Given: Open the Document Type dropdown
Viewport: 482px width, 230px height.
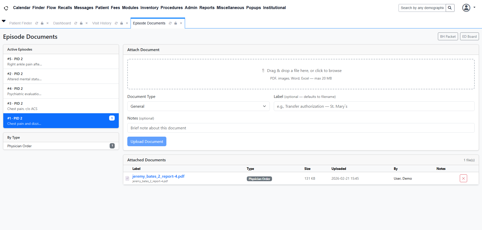Looking at the screenshot, I should point(198,106).
